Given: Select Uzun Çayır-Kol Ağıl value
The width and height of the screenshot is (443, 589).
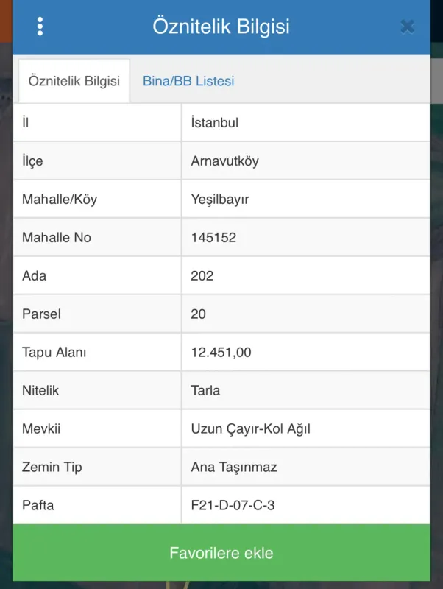Looking at the screenshot, I should click(x=251, y=428).
